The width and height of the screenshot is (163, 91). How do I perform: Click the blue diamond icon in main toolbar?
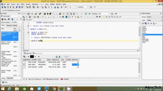17,7
